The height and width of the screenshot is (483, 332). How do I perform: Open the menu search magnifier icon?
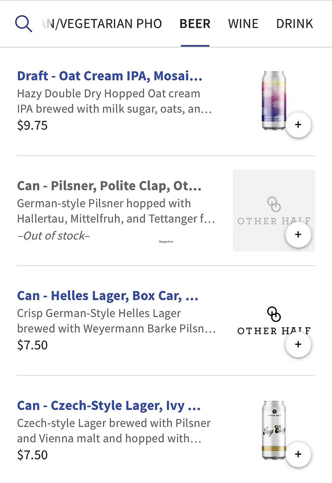(24, 24)
